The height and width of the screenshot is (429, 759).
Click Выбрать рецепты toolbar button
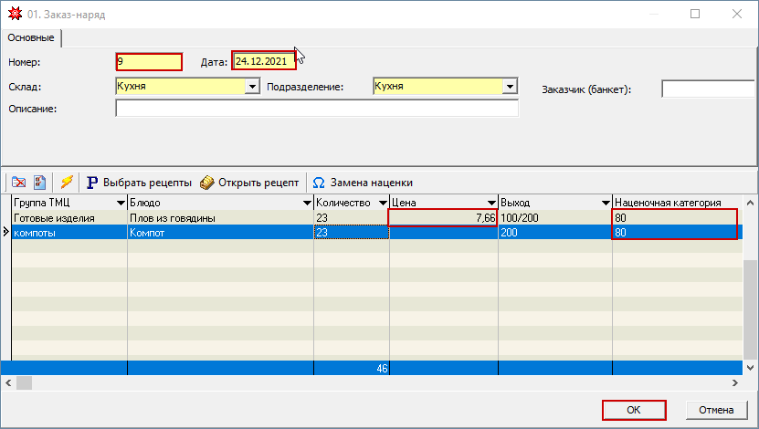click(139, 182)
